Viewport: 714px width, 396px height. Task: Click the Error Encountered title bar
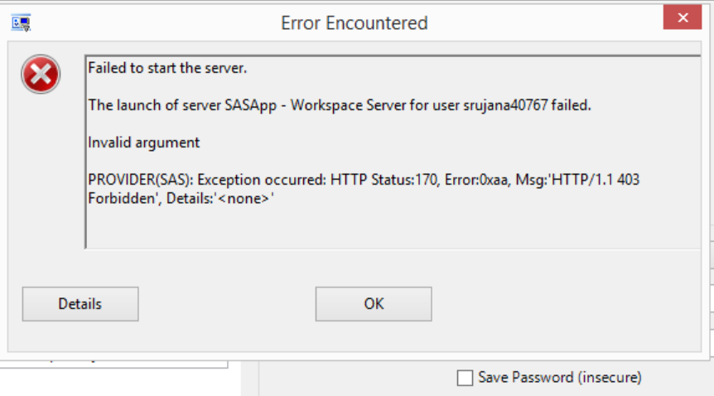tap(354, 22)
